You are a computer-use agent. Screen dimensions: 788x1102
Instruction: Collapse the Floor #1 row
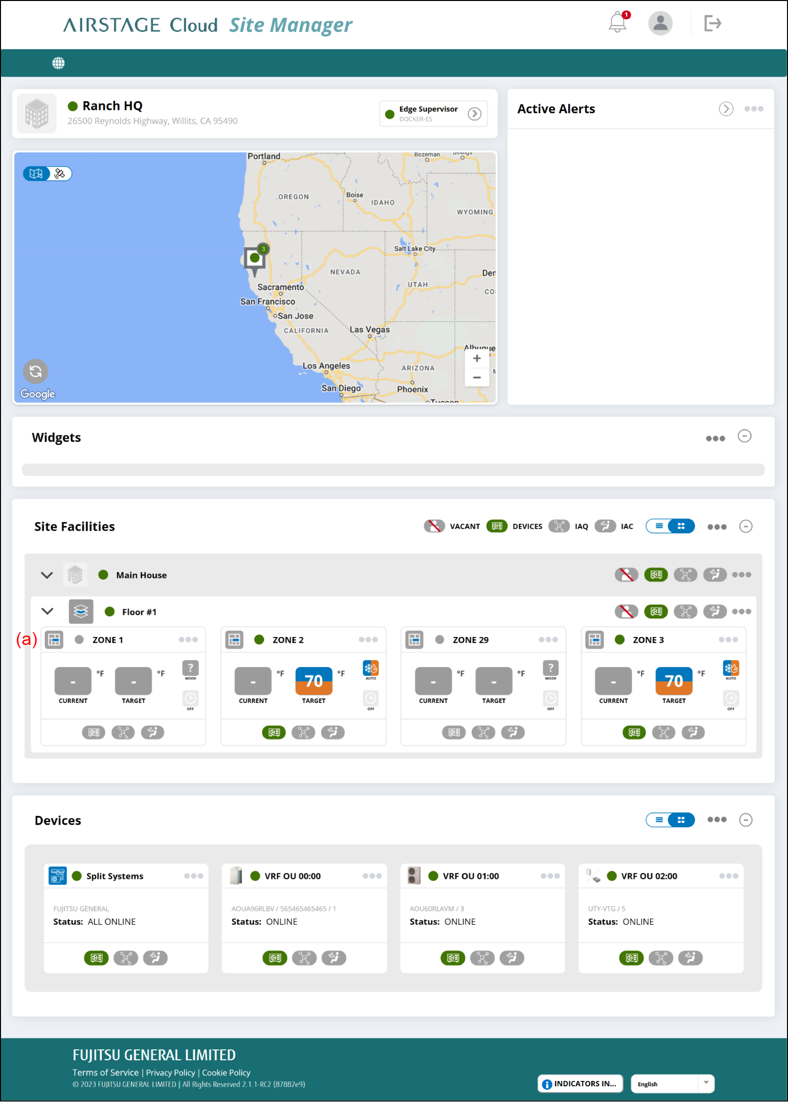[x=47, y=611]
